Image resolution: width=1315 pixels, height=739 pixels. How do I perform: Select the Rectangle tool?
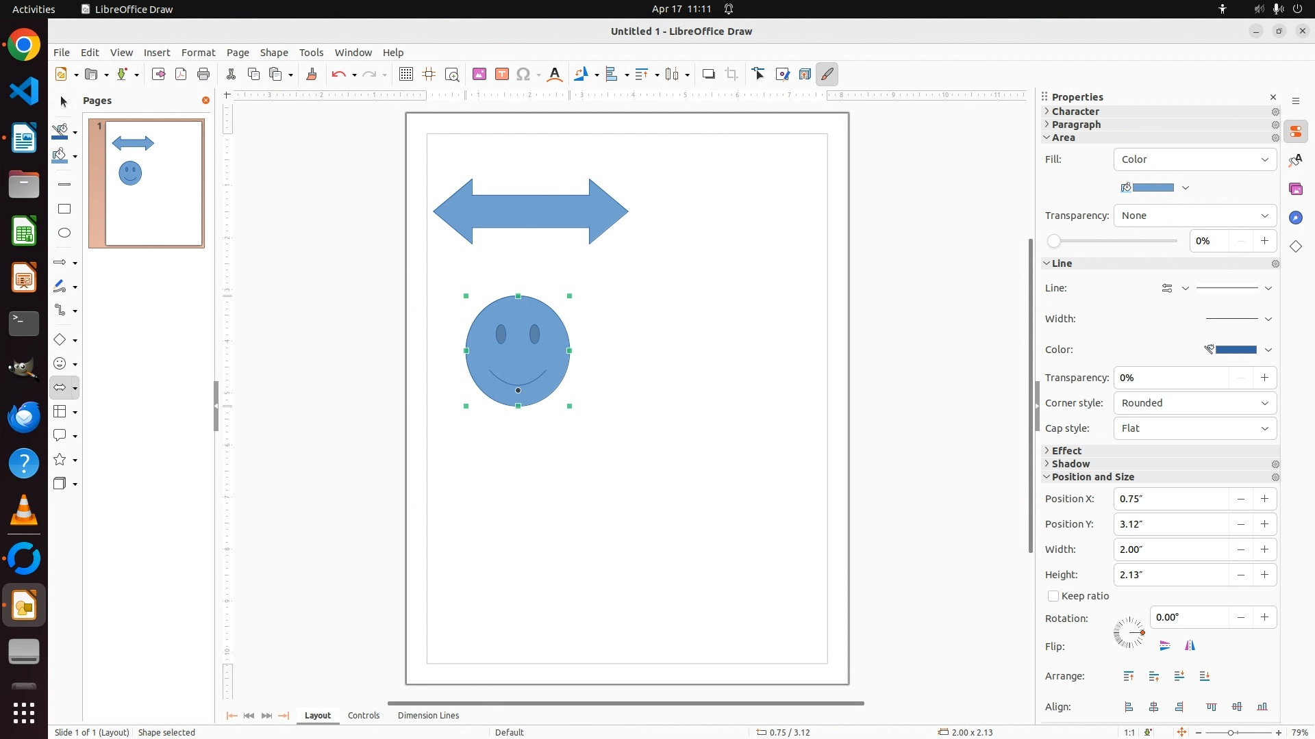point(64,209)
